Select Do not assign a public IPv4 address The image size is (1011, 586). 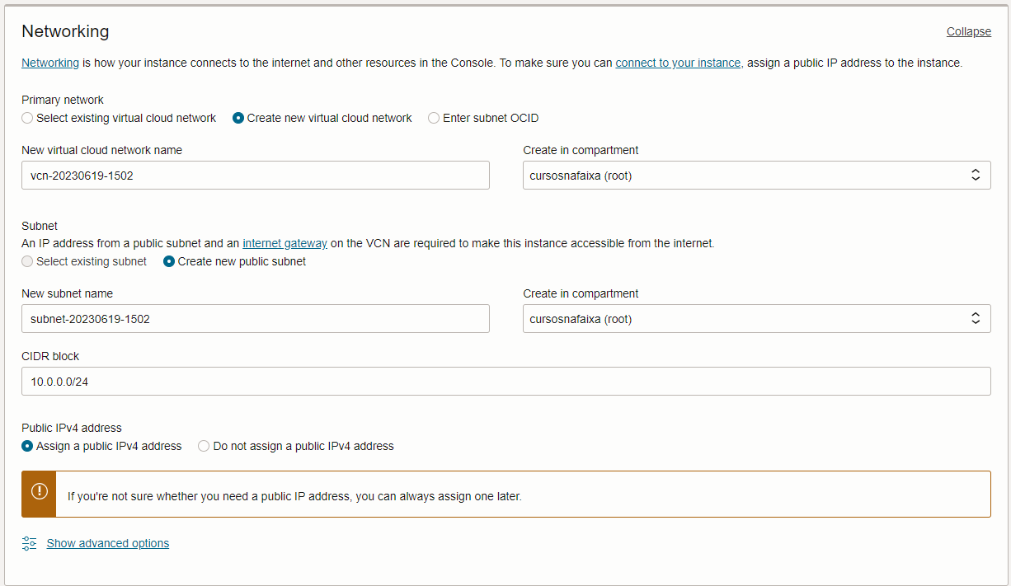(x=204, y=446)
